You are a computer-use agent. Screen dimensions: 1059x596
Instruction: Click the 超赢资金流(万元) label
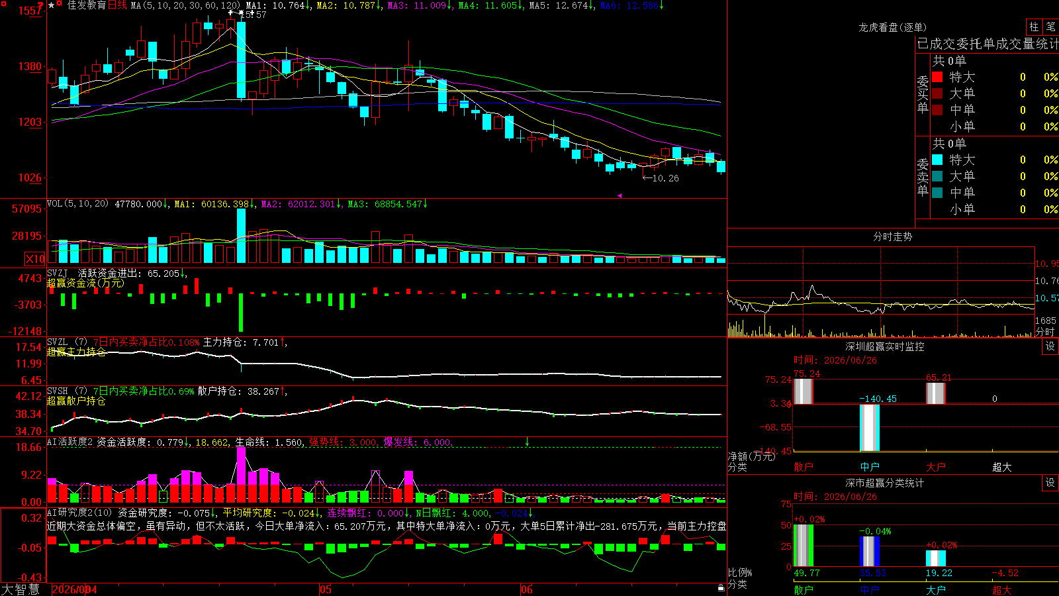pyautogui.click(x=85, y=283)
